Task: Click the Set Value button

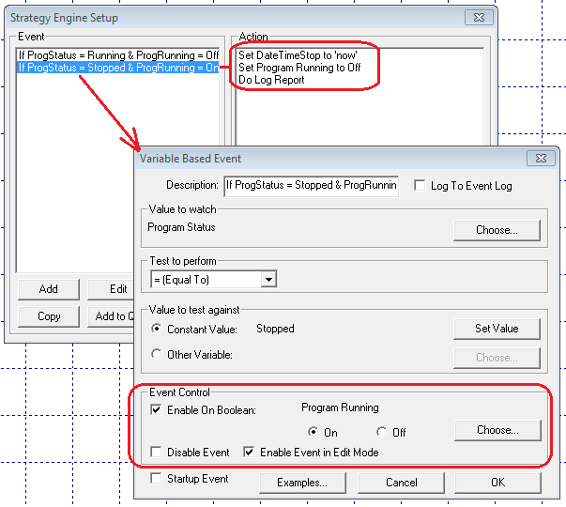Action: [496, 329]
